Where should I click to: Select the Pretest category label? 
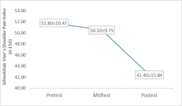pyautogui.click(x=54, y=95)
